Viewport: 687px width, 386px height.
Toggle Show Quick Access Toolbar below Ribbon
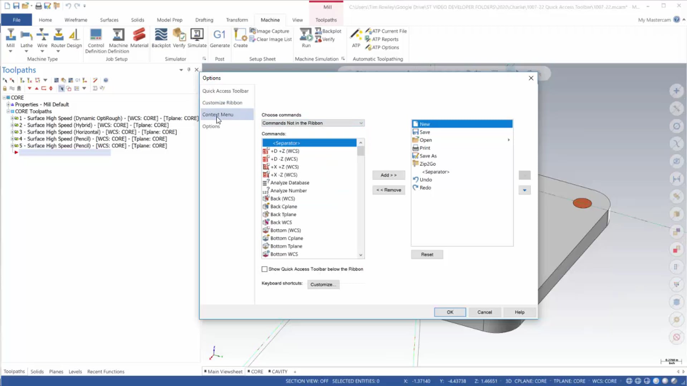(264, 269)
